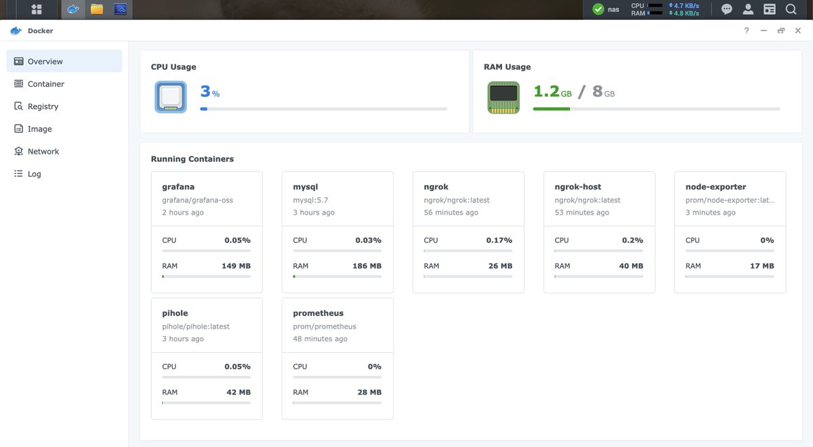Click ngrok's CPU usage bar
813x447 pixels.
point(468,251)
